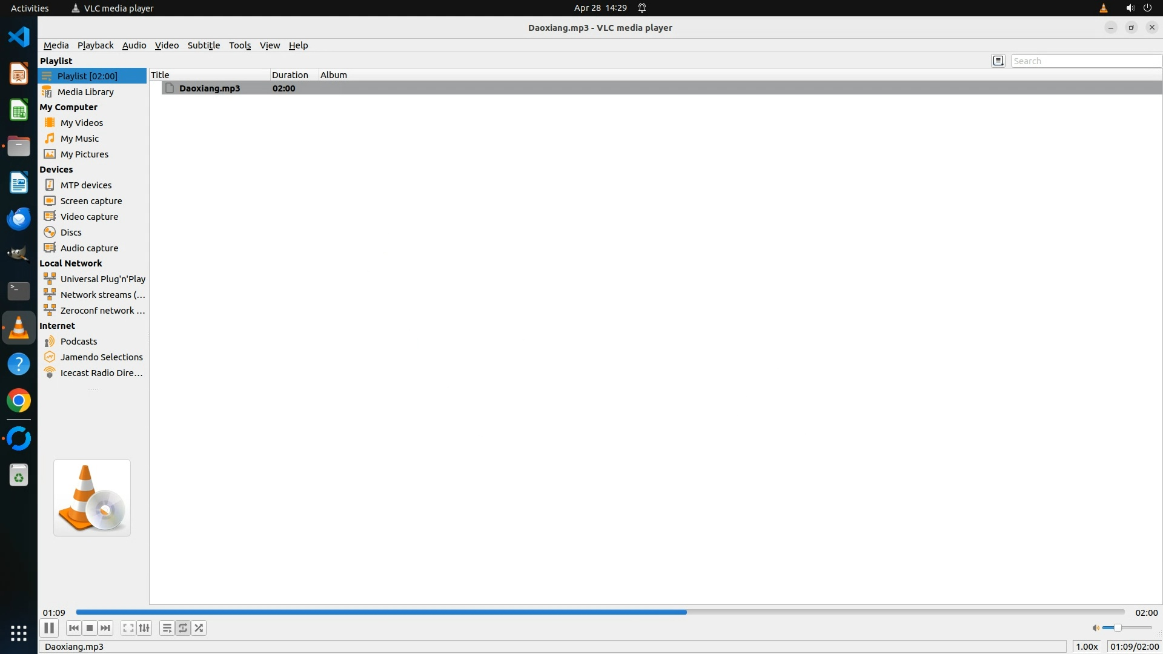
Task: Toggle loop repeat mode
Action: [183, 628]
